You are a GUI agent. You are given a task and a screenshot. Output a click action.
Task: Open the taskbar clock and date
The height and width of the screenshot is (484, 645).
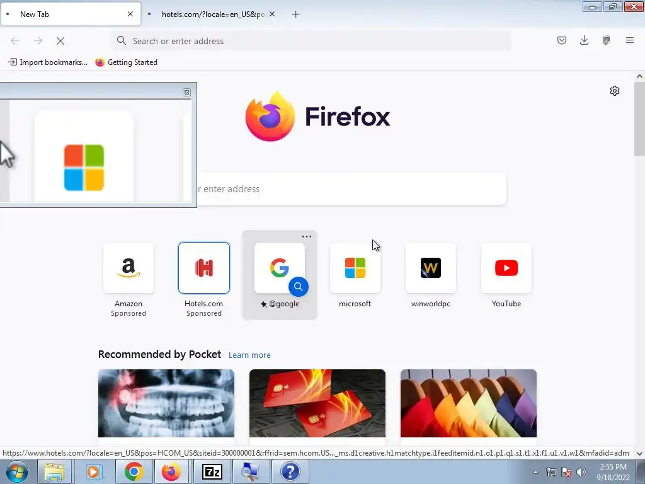(613, 472)
